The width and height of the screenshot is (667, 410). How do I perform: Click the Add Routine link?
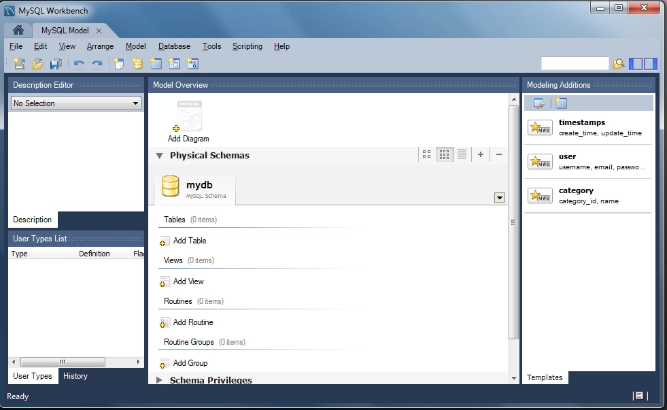[192, 322]
